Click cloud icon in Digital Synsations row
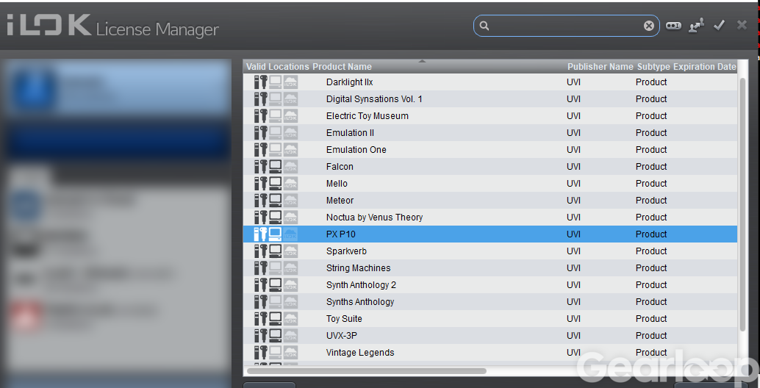Screen dimensions: 760x388 (x=290, y=99)
